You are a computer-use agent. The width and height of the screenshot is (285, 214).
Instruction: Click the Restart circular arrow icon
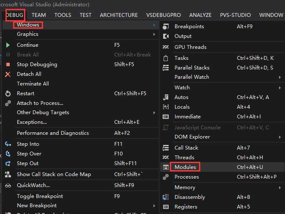(8, 94)
